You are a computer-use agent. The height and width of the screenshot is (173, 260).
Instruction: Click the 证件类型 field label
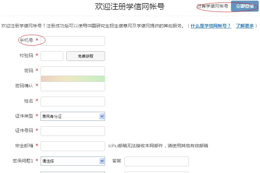(24, 116)
